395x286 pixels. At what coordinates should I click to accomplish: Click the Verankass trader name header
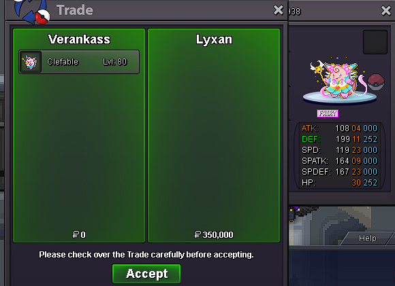point(79,39)
